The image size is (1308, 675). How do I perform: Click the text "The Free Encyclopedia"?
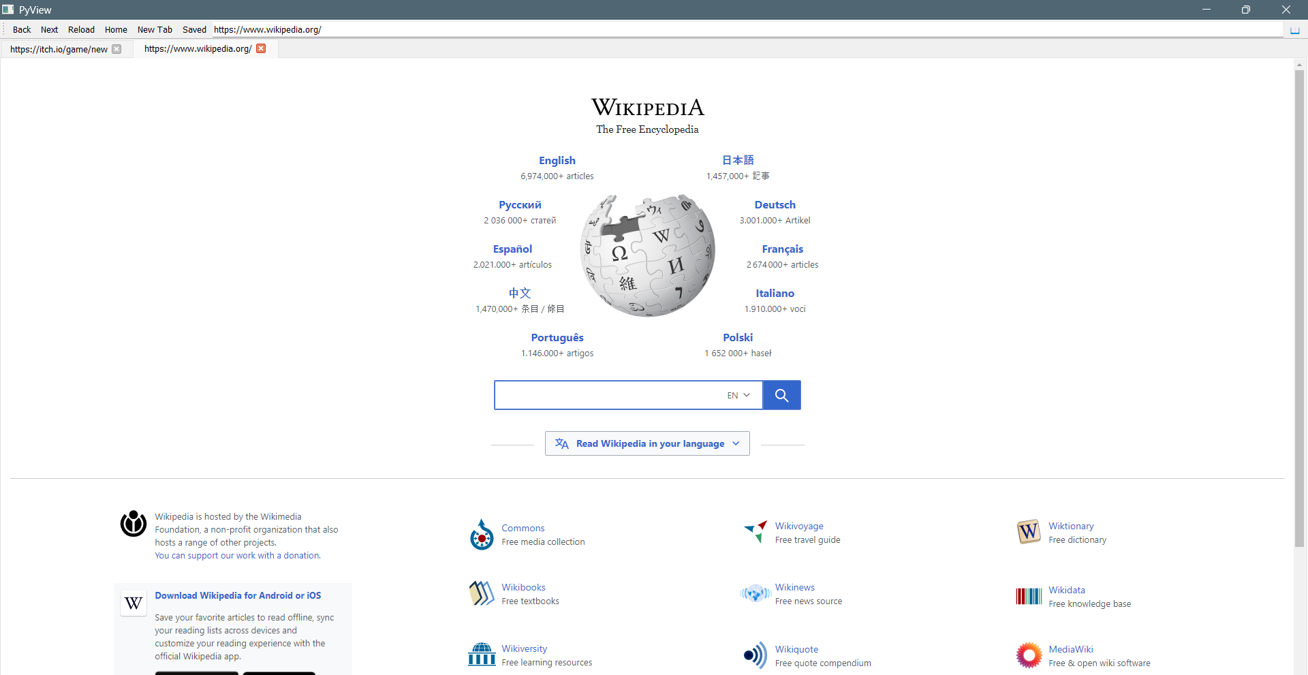point(647,129)
